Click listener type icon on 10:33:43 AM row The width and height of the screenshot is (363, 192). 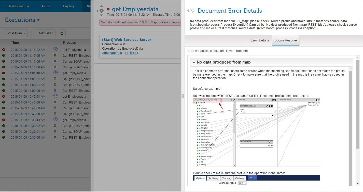coord(55,119)
